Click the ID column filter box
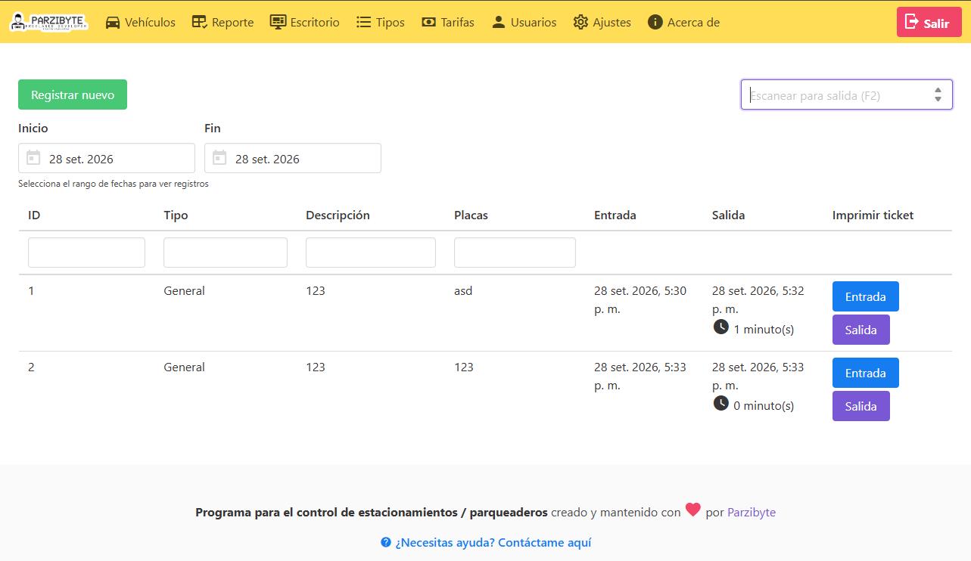Image resolution: width=971 pixels, height=561 pixels. [86, 253]
